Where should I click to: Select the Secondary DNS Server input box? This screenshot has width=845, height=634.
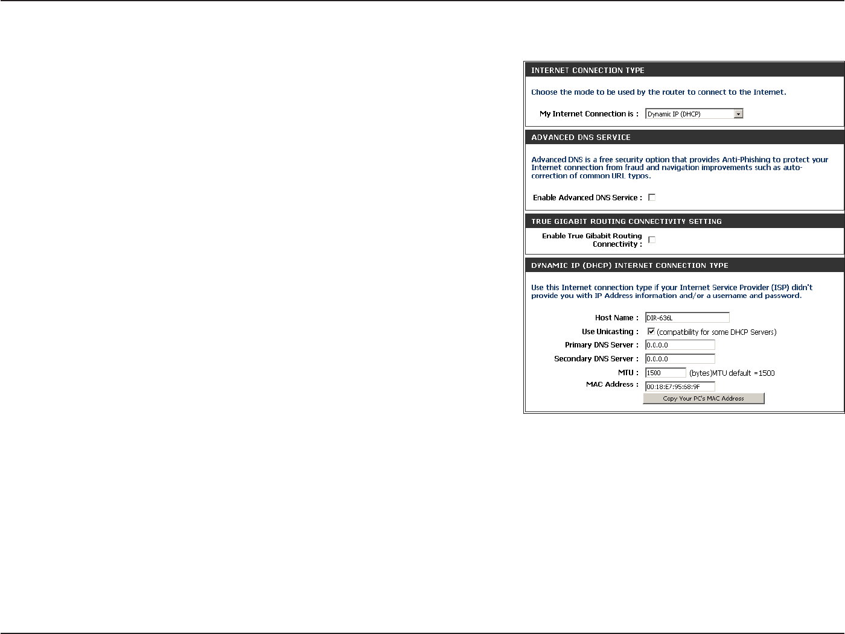click(680, 359)
